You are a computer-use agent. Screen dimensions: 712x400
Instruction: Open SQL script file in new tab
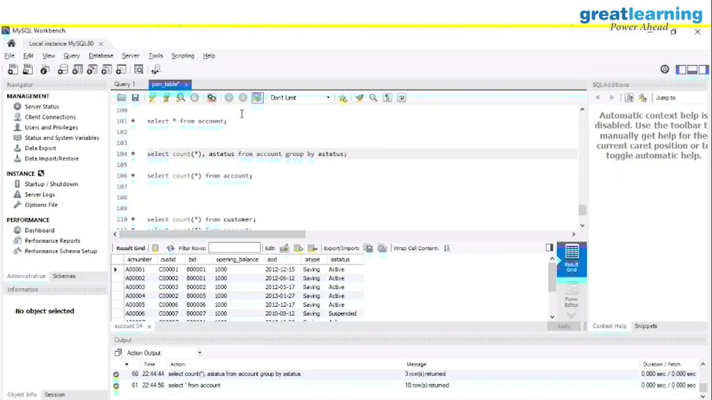(27, 69)
